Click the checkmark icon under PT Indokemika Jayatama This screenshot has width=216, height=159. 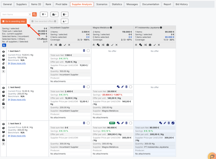click(154, 45)
